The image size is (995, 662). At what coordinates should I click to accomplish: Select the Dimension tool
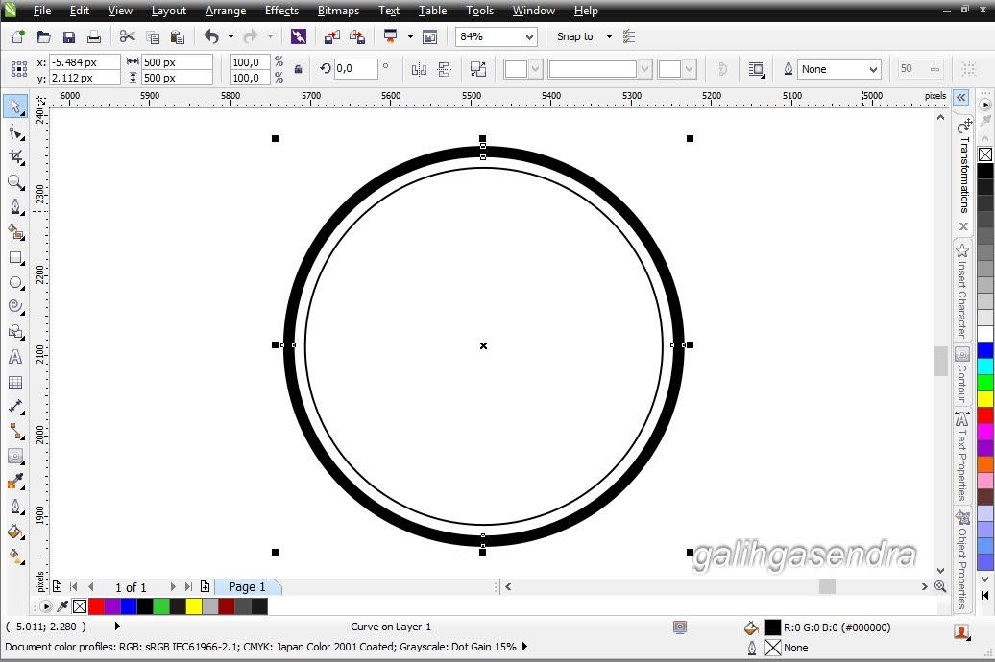coord(16,407)
